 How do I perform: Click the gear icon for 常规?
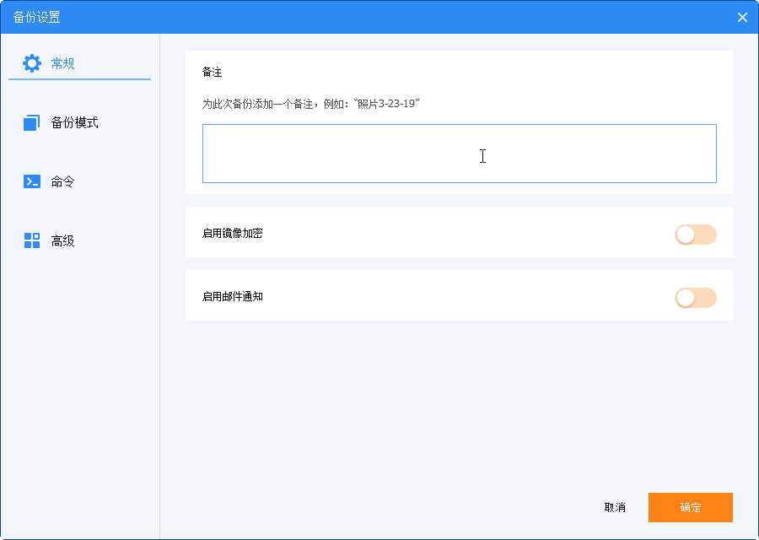[x=32, y=63]
